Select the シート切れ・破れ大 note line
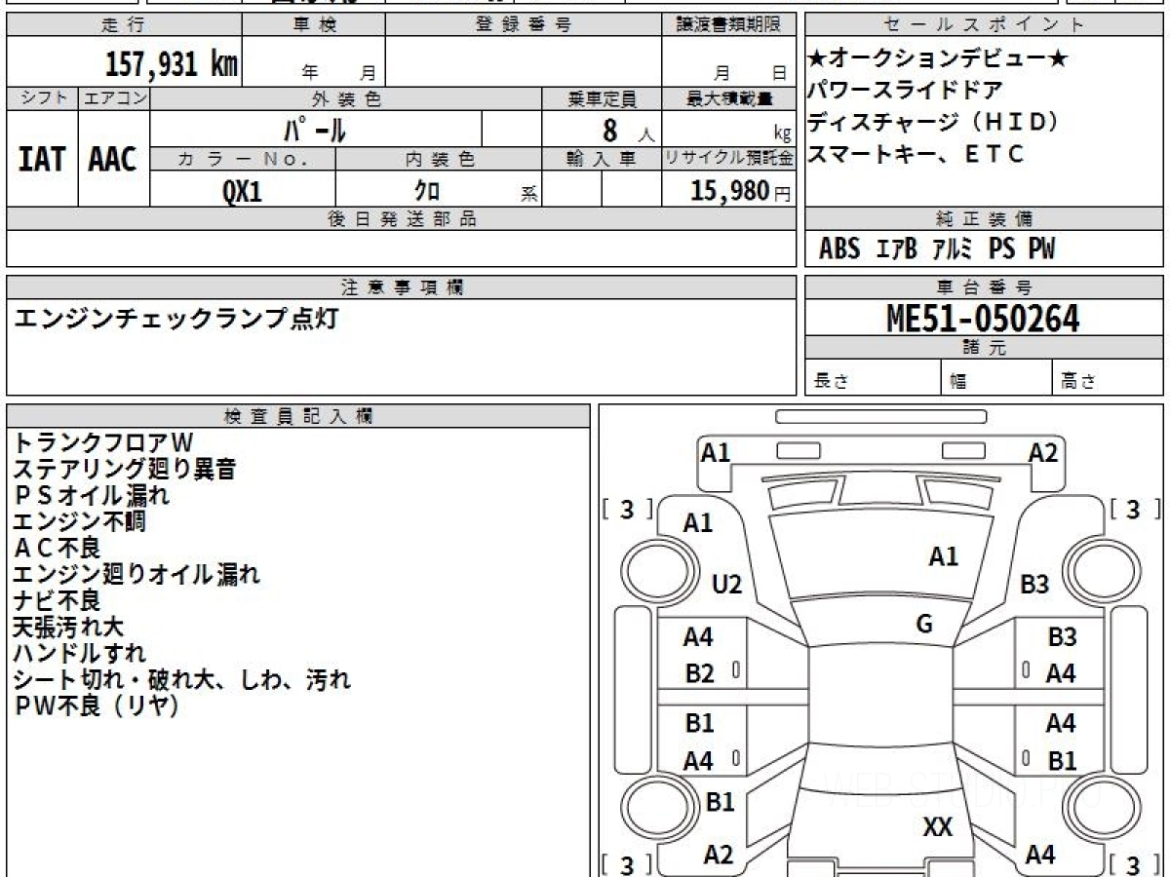 (181, 679)
